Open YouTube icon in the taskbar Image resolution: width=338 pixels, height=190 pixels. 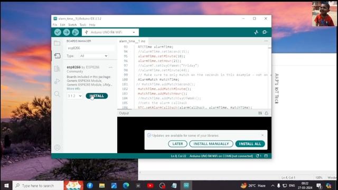150,185
